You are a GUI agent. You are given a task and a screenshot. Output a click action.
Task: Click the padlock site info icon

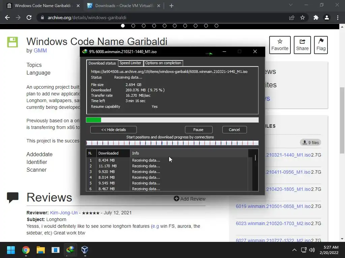tap(42, 17)
